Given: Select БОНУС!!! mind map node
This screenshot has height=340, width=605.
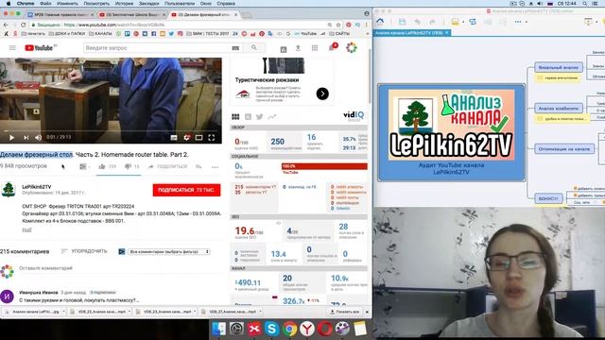Looking at the screenshot, I should (548, 198).
